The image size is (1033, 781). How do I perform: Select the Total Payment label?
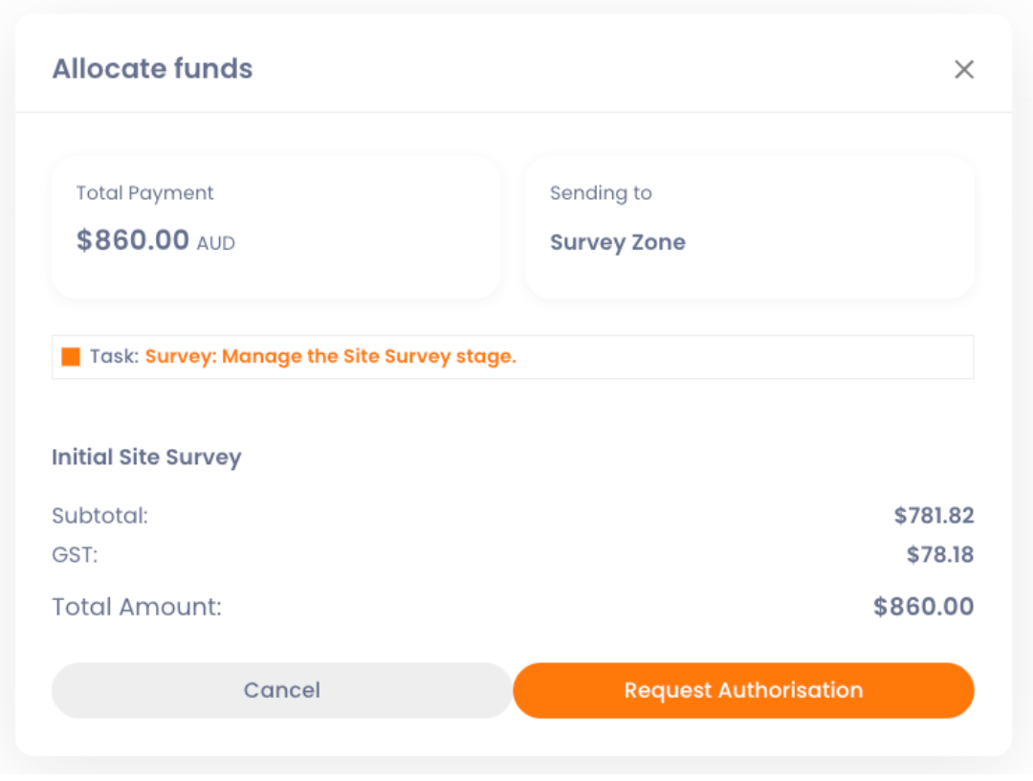[x=144, y=193]
